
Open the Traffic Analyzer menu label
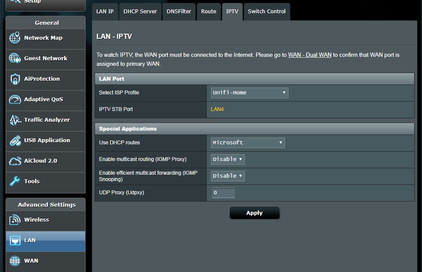[x=47, y=120]
